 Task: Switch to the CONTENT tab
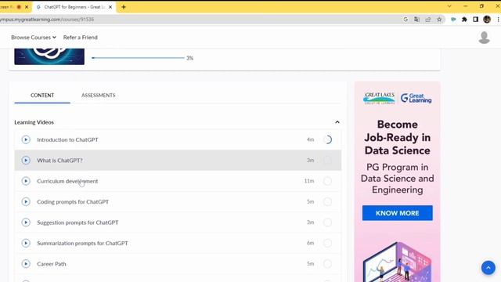coord(42,96)
